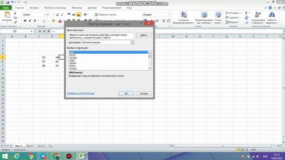Switch to the Данные ribbon tab
Screen dimensions: 285x160
[x=92, y=8]
